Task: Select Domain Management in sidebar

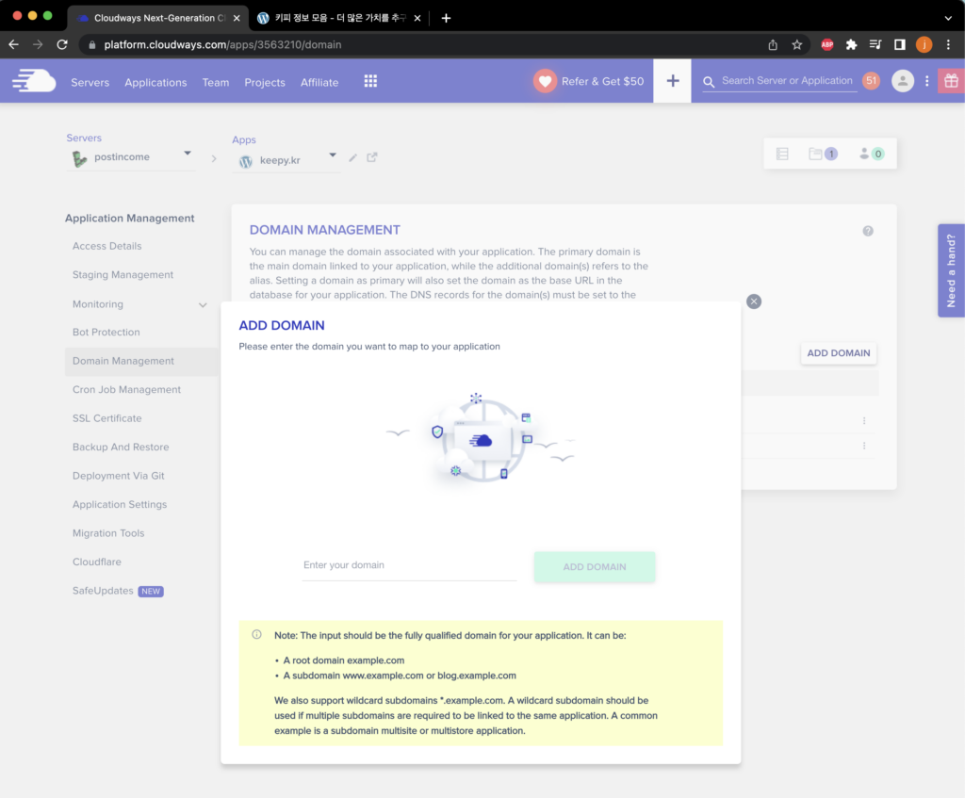Action: 141,361
